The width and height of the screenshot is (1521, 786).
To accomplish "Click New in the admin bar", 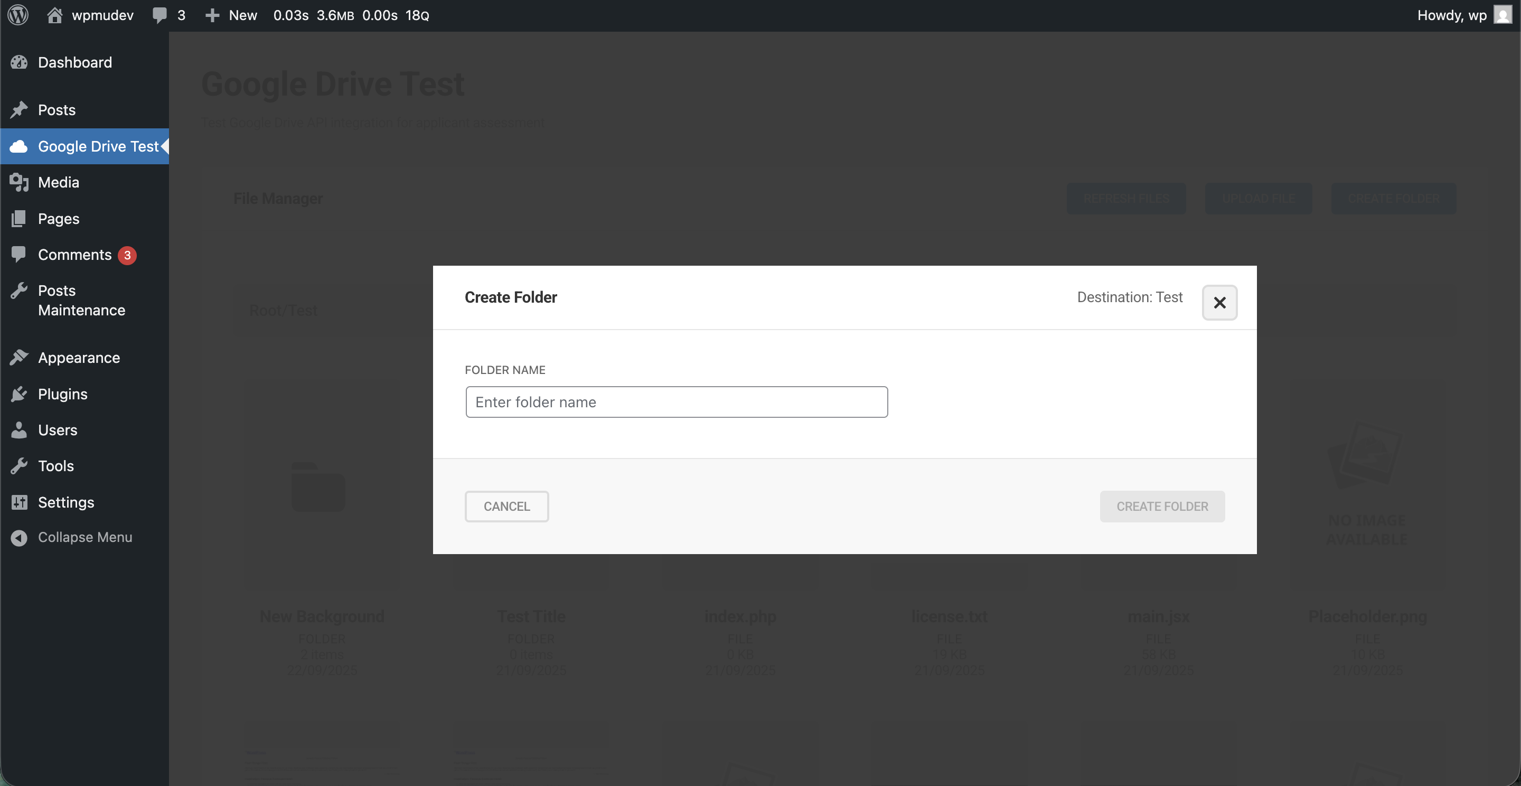I will point(243,15).
